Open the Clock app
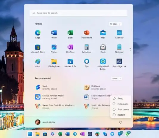Screen dimensions: 159x138 (x=103, y=49)
